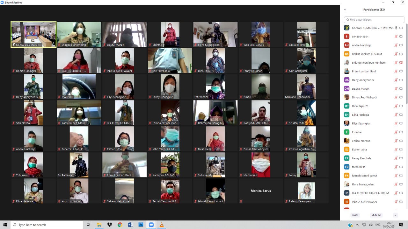The width and height of the screenshot is (408, 229).
Task: Click Andre Harahap's muted microphone icon
Action: pyautogui.click(x=396, y=45)
